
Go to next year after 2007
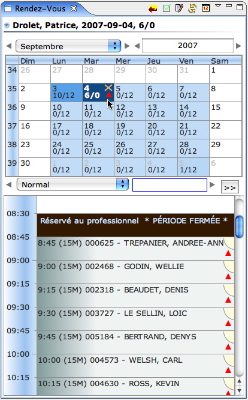(x=238, y=46)
